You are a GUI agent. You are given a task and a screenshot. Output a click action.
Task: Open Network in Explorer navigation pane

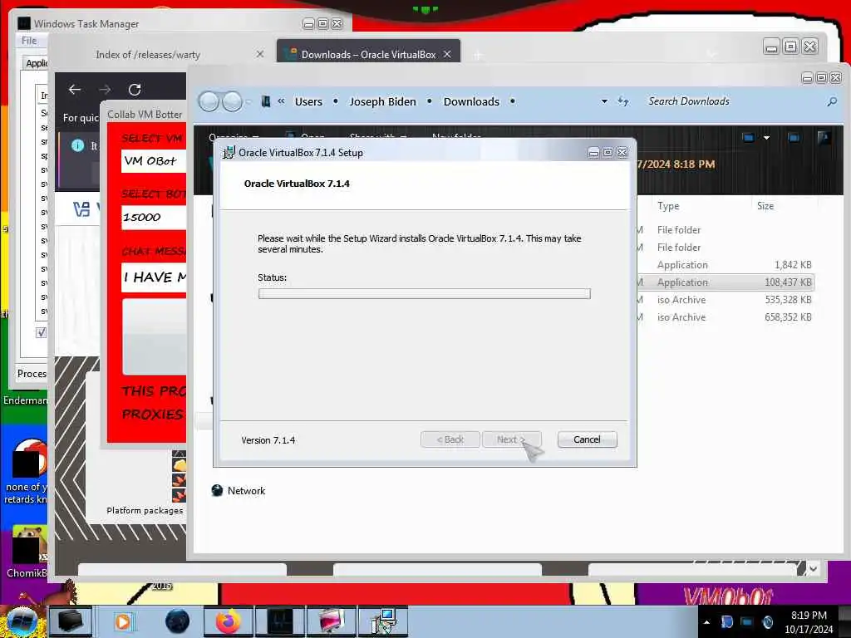click(246, 490)
